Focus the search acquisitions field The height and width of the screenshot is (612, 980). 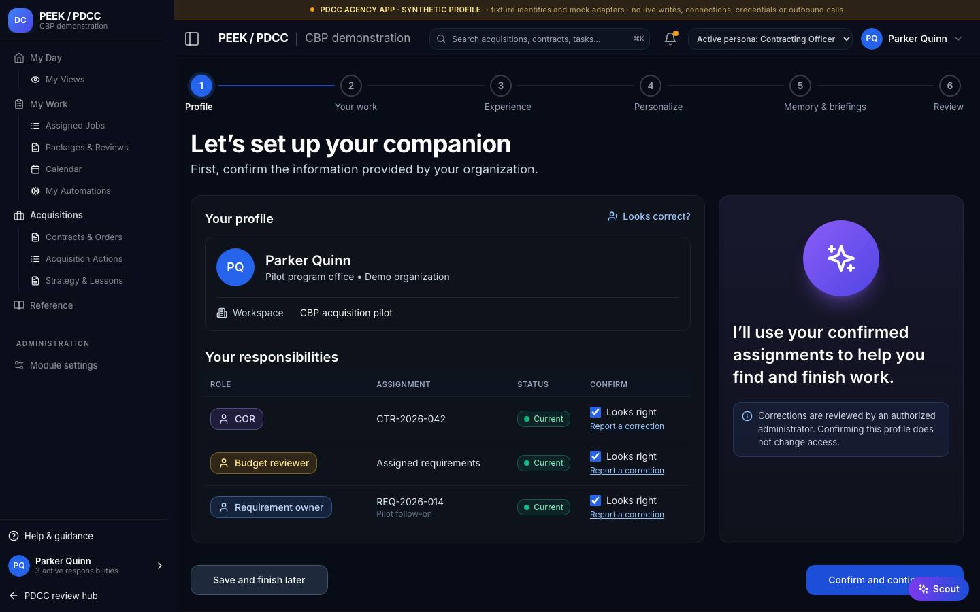click(x=539, y=39)
